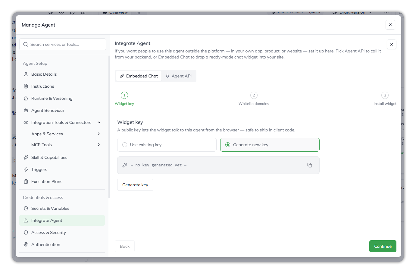
Task: Open the Authentication page
Action: [62, 244]
